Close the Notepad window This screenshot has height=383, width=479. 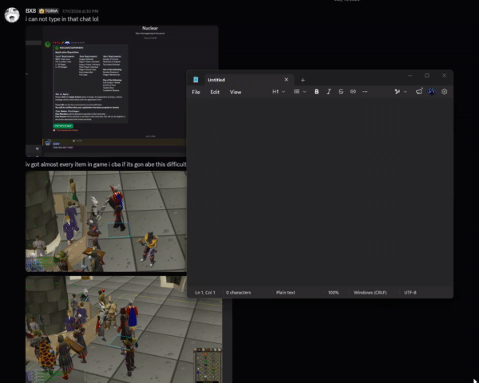tap(444, 76)
